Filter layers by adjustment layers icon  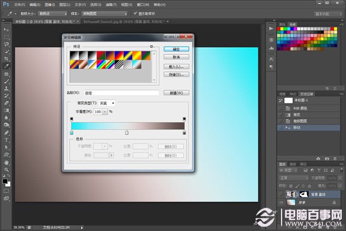[312, 170]
